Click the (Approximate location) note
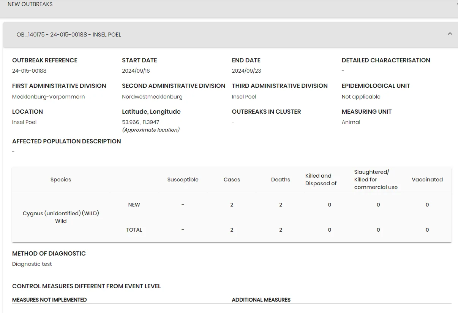 coord(151,130)
